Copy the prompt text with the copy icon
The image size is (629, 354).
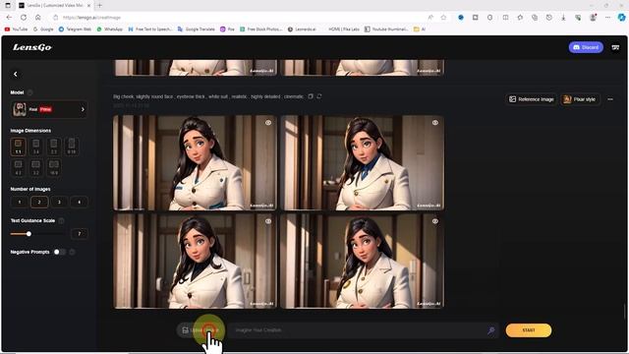coord(311,96)
